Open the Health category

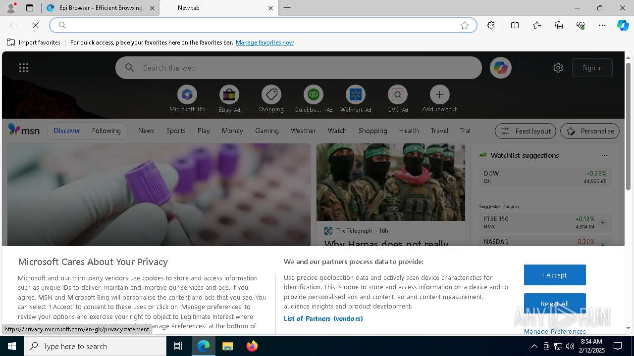[x=409, y=131]
